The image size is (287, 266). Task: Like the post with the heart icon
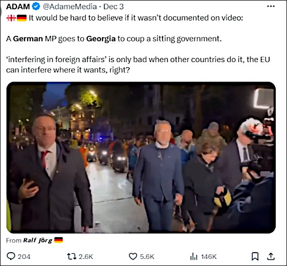(133, 256)
